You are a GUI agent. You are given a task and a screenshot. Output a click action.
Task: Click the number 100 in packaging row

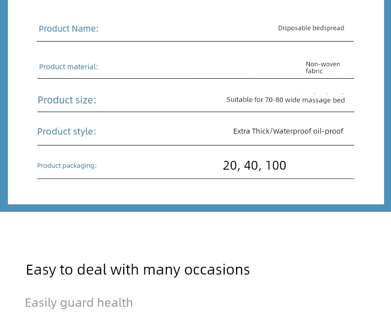click(276, 165)
